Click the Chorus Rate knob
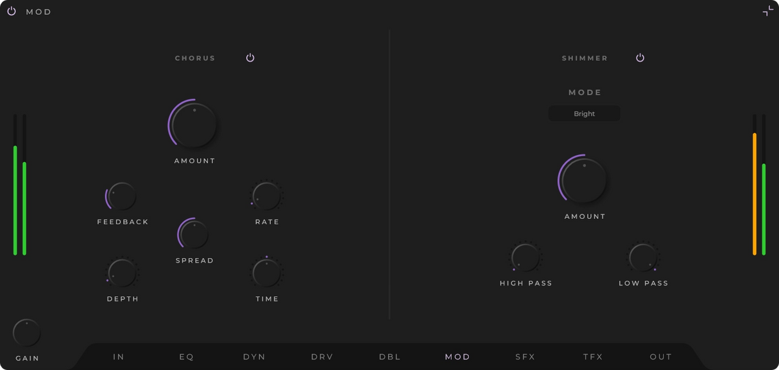This screenshot has height=370, width=779. tap(266, 197)
